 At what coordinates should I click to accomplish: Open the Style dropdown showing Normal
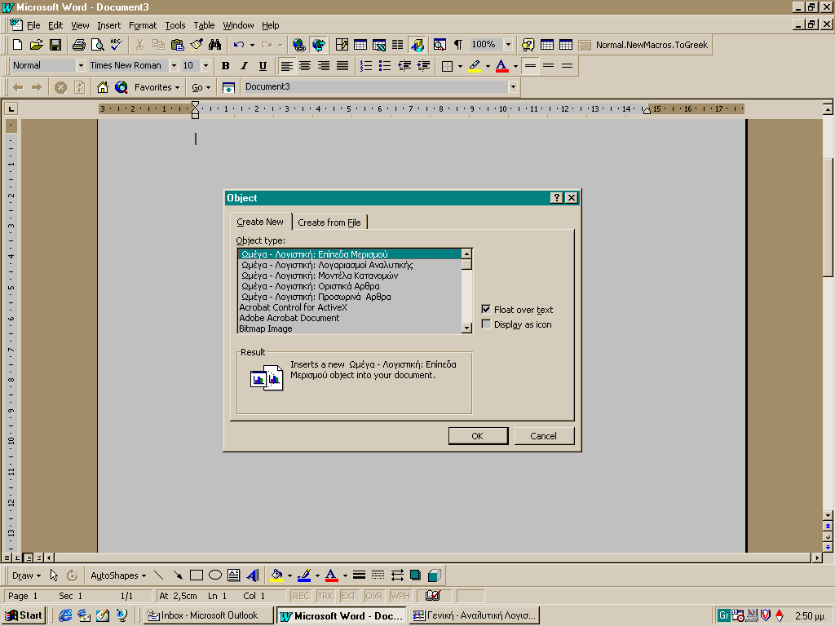point(81,65)
